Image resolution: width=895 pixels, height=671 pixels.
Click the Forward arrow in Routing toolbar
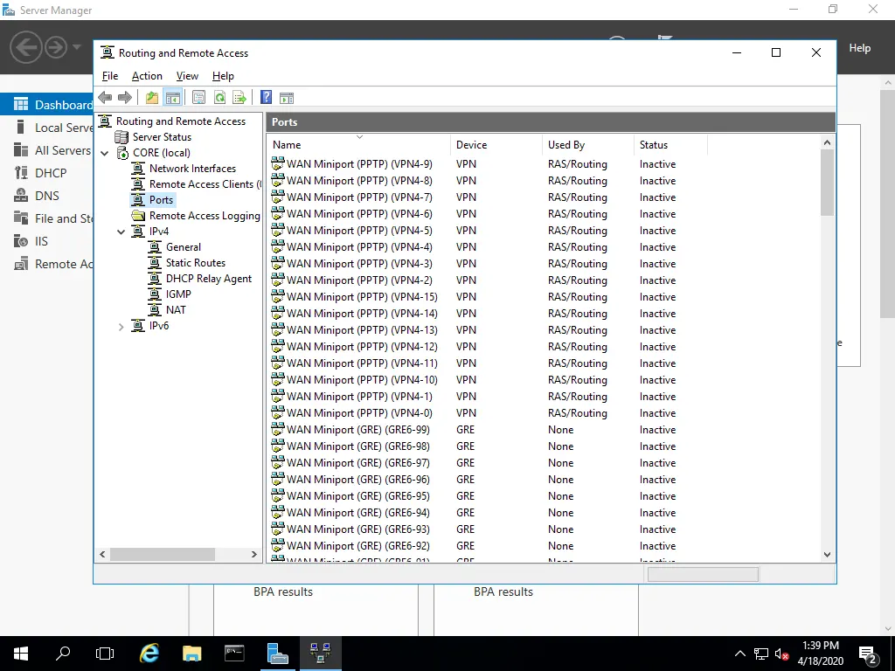click(124, 98)
